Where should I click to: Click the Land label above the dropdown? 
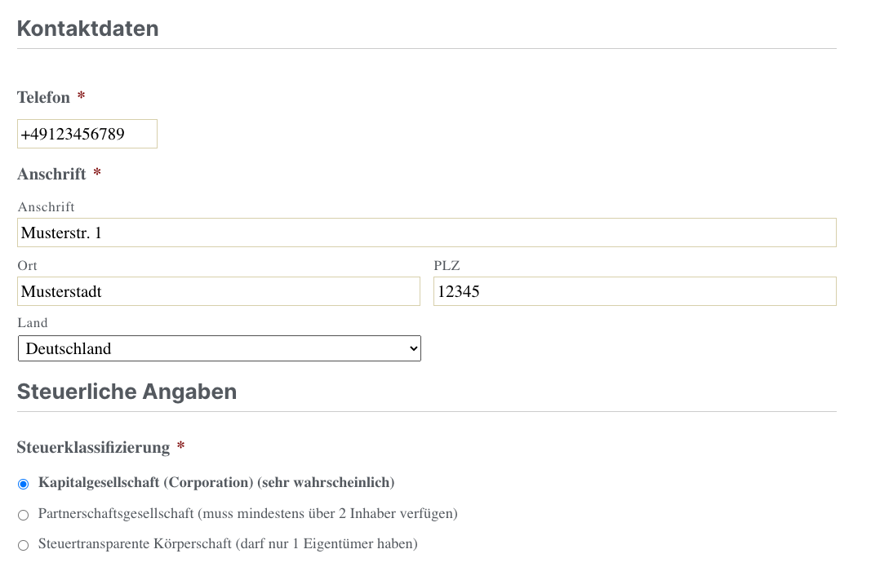33,323
